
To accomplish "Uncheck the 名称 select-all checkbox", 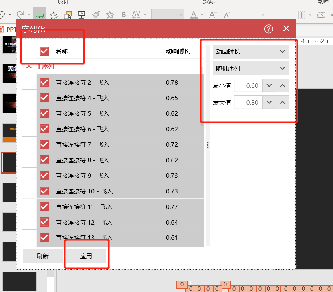I will pyautogui.click(x=44, y=51).
